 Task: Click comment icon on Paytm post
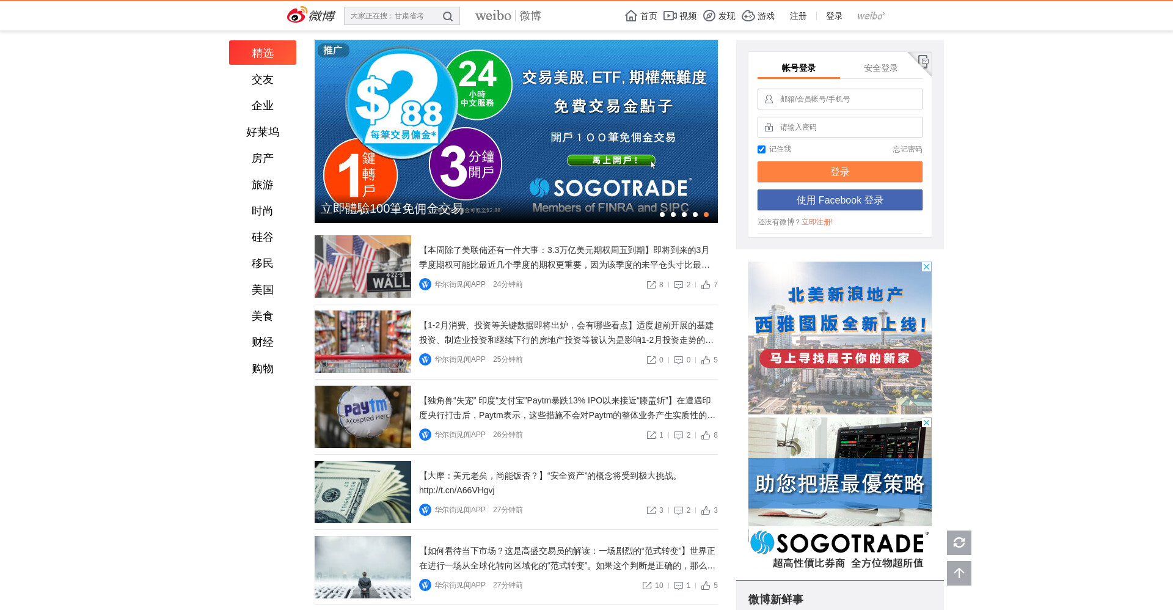(x=678, y=435)
